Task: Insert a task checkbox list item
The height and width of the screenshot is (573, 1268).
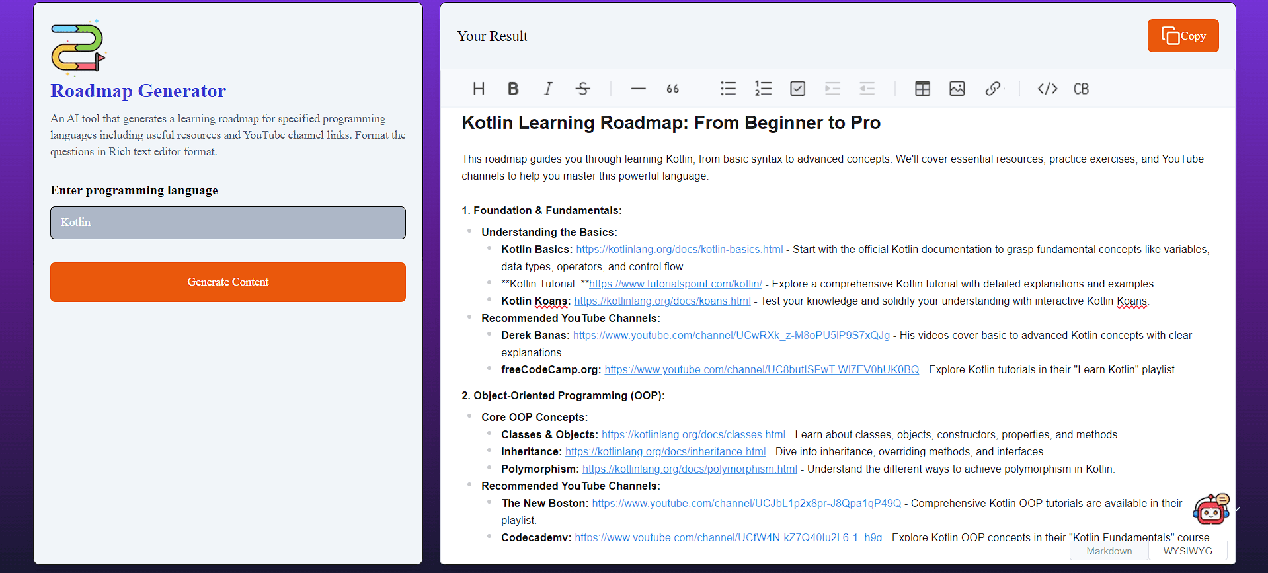Action: [x=797, y=89]
